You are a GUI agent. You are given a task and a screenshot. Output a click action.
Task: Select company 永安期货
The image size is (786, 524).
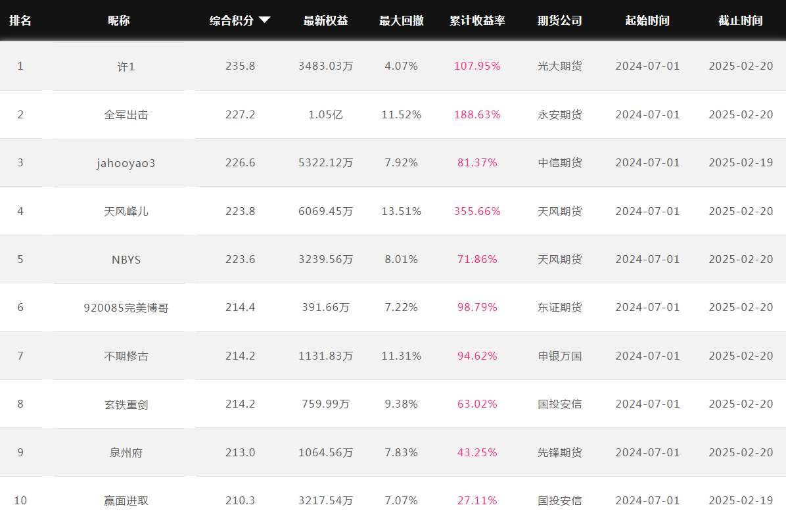coord(560,115)
